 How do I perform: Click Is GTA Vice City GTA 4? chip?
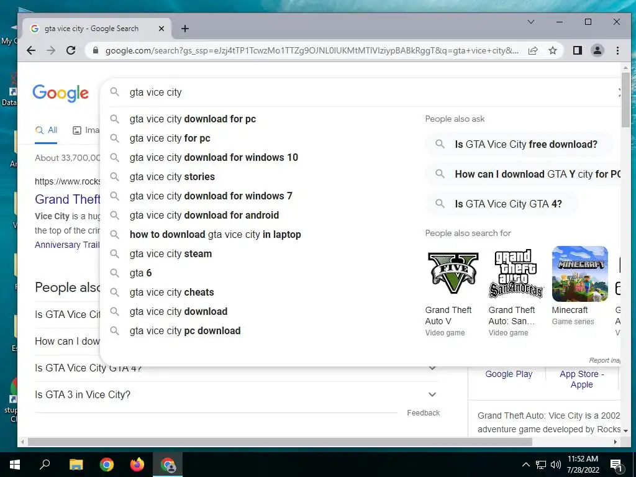(x=501, y=204)
